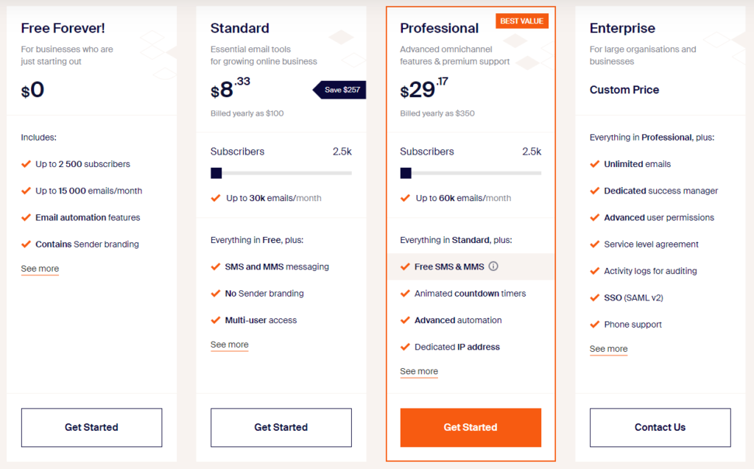Viewport: 754px width, 469px height.
Task: Expand See more under Free Forever plan
Action: click(40, 269)
